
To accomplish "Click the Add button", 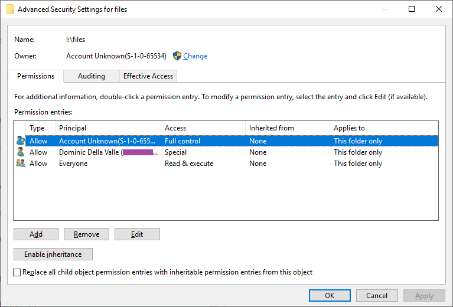I will 36,234.
